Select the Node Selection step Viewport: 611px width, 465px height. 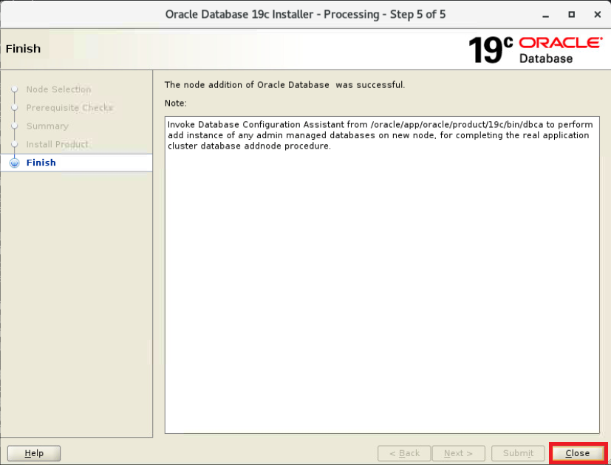coord(58,89)
